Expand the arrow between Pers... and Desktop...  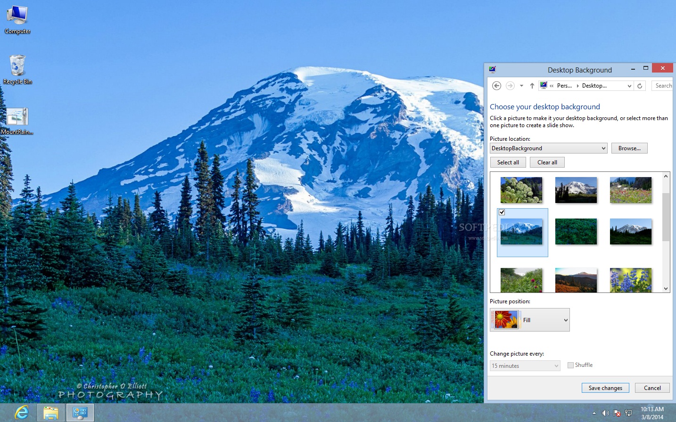pos(577,86)
